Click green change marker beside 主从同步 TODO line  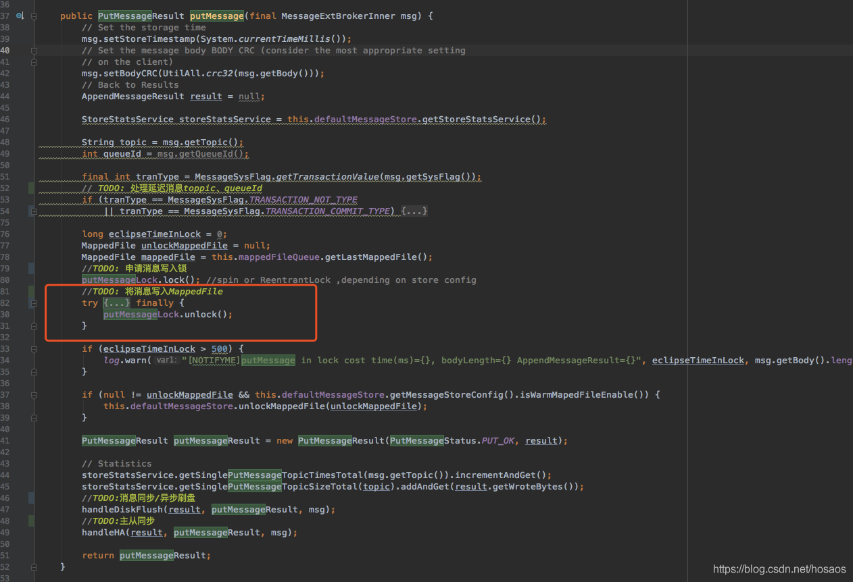(31, 521)
